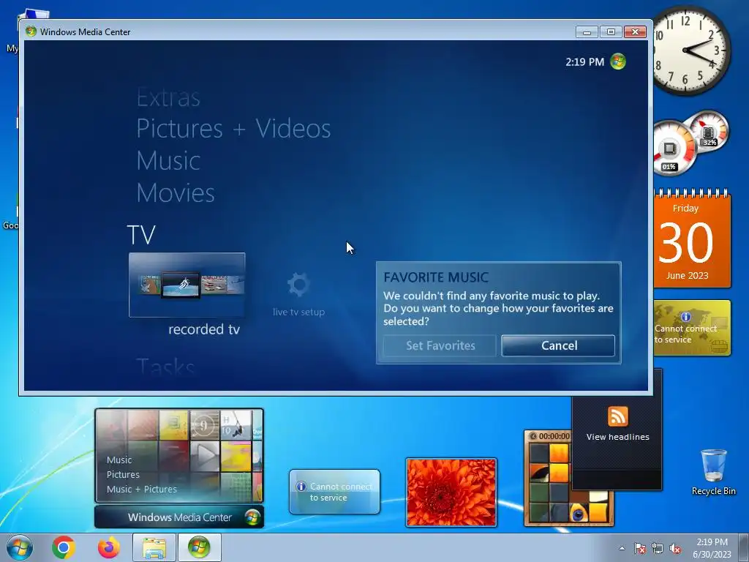Open the Windows Start orb
This screenshot has height=562, width=749.
pyautogui.click(x=20, y=547)
